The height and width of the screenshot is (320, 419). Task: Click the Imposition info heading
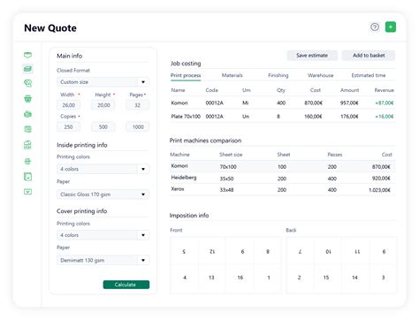(189, 216)
